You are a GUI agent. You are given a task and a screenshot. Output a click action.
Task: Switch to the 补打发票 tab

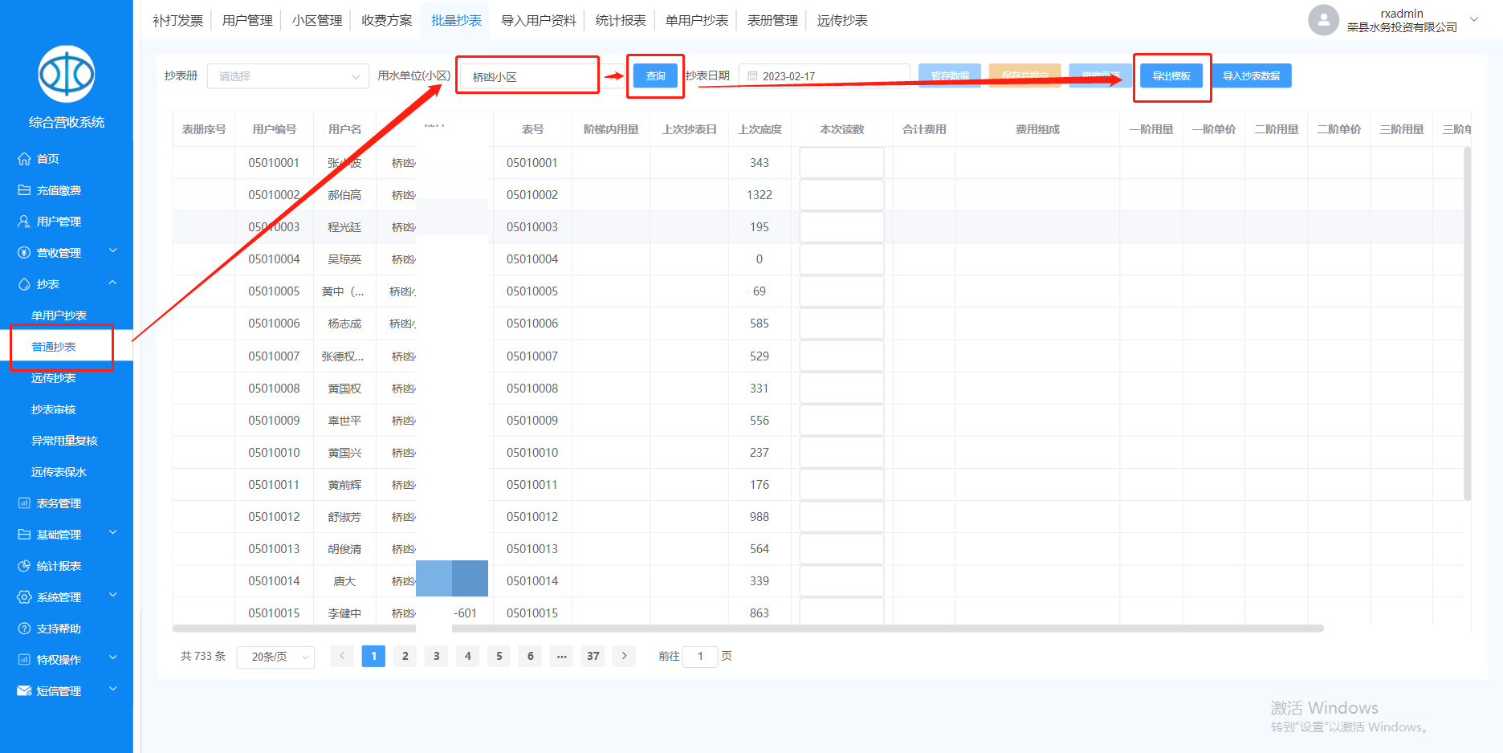[178, 21]
